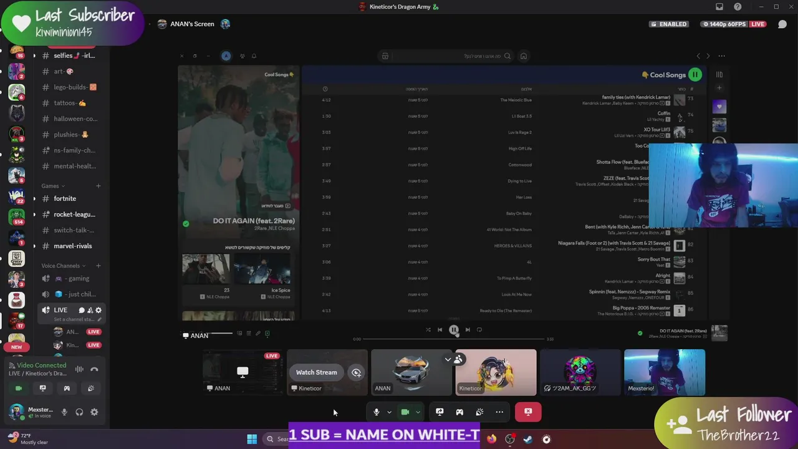Add a channel to Voice Channels
The image size is (798, 449).
click(98, 266)
